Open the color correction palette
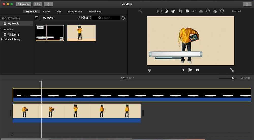Image resolution: width=254 pixels, height=140 pixels. pyautogui.click(x=173, y=11)
